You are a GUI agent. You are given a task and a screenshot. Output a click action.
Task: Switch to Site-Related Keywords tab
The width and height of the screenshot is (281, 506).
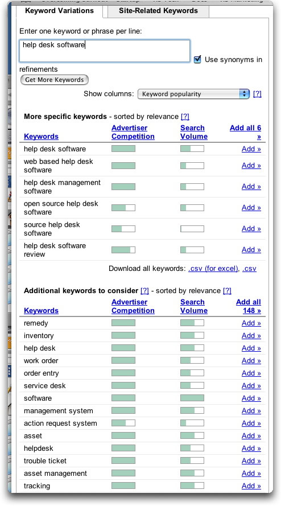[x=158, y=11]
